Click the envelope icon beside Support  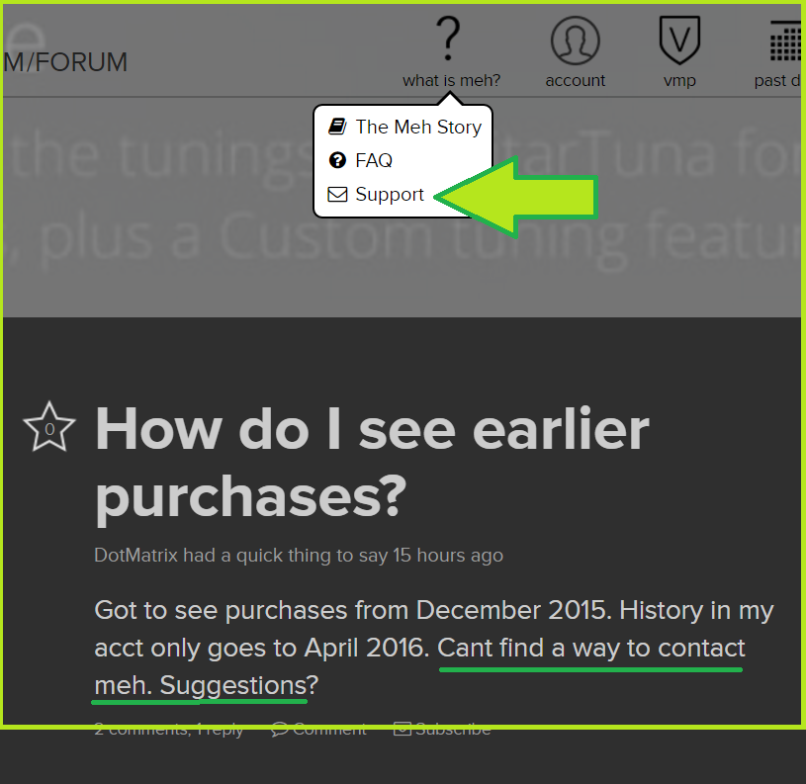coord(337,194)
